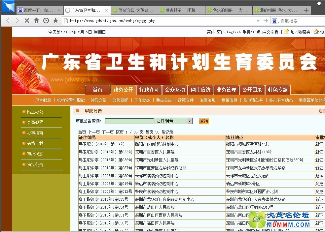The image size is (325, 232).
Task: Close the 广东省卫生和 tab
Action: pyautogui.click(x=106, y=10)
